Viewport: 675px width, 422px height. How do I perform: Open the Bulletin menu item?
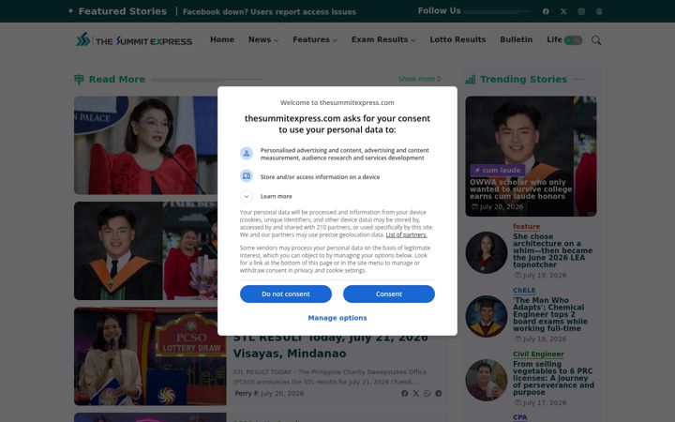pyautogui.click(x=517, y=39)
